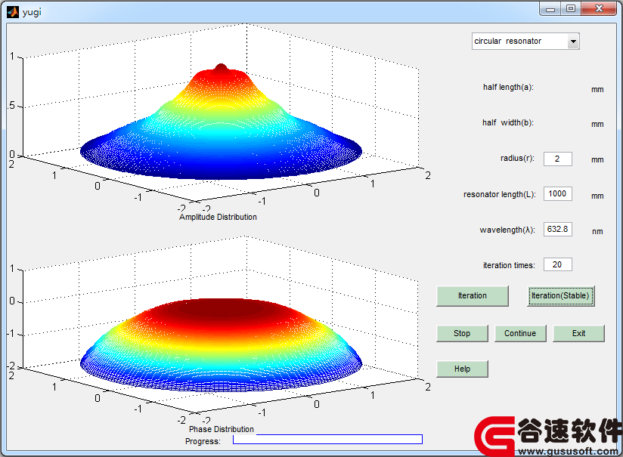623x457 pixels.
Task: Open the Help button
Action: tap(462, 369)
